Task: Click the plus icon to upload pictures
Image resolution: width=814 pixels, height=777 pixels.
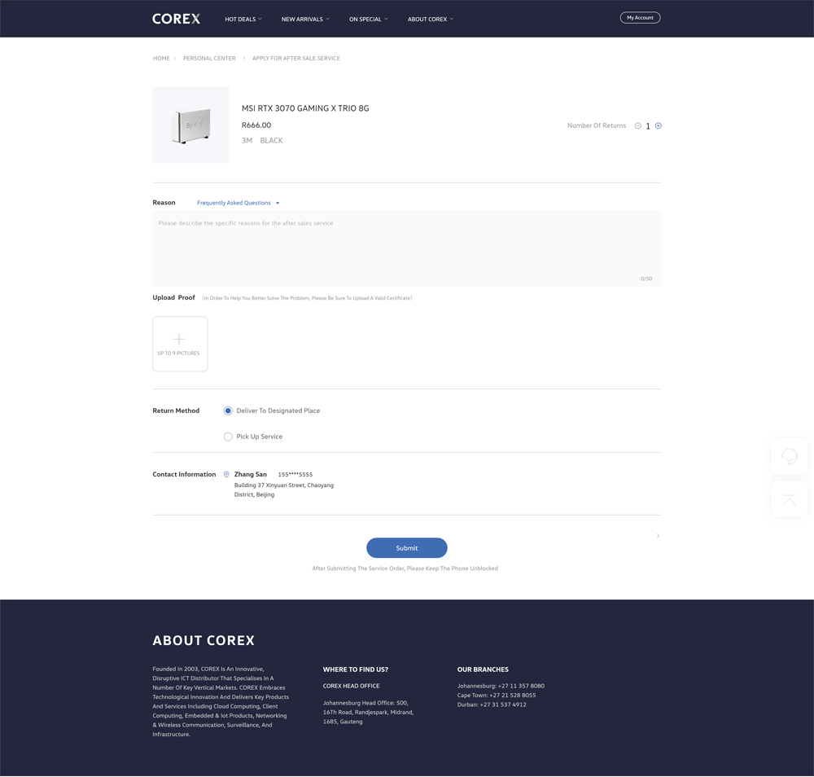Action: tap(179, 339)
